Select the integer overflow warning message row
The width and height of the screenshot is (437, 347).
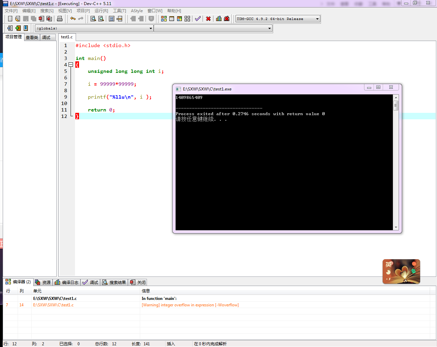[217, 305]
